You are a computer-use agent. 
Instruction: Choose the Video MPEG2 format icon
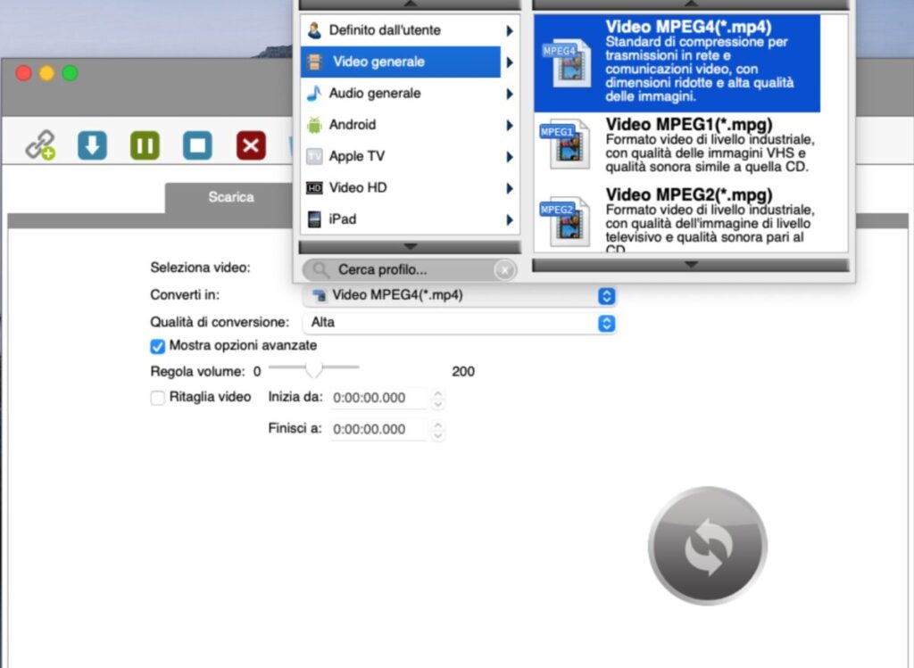564,221
